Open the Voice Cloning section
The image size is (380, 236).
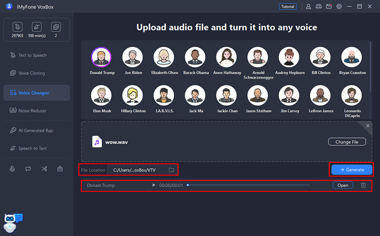click(x=37, y=73)
